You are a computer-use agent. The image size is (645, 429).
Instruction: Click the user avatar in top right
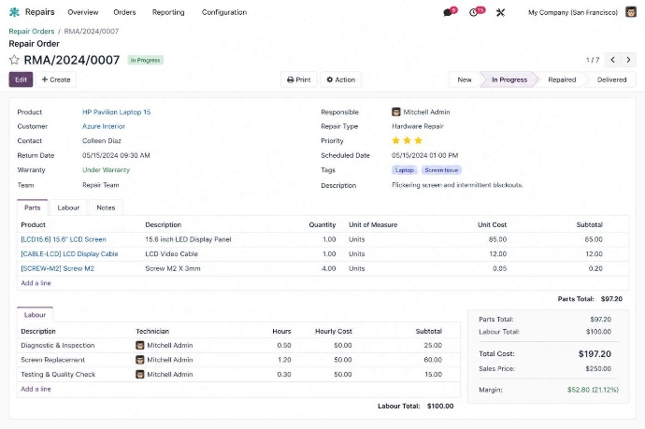coord(631,12)
